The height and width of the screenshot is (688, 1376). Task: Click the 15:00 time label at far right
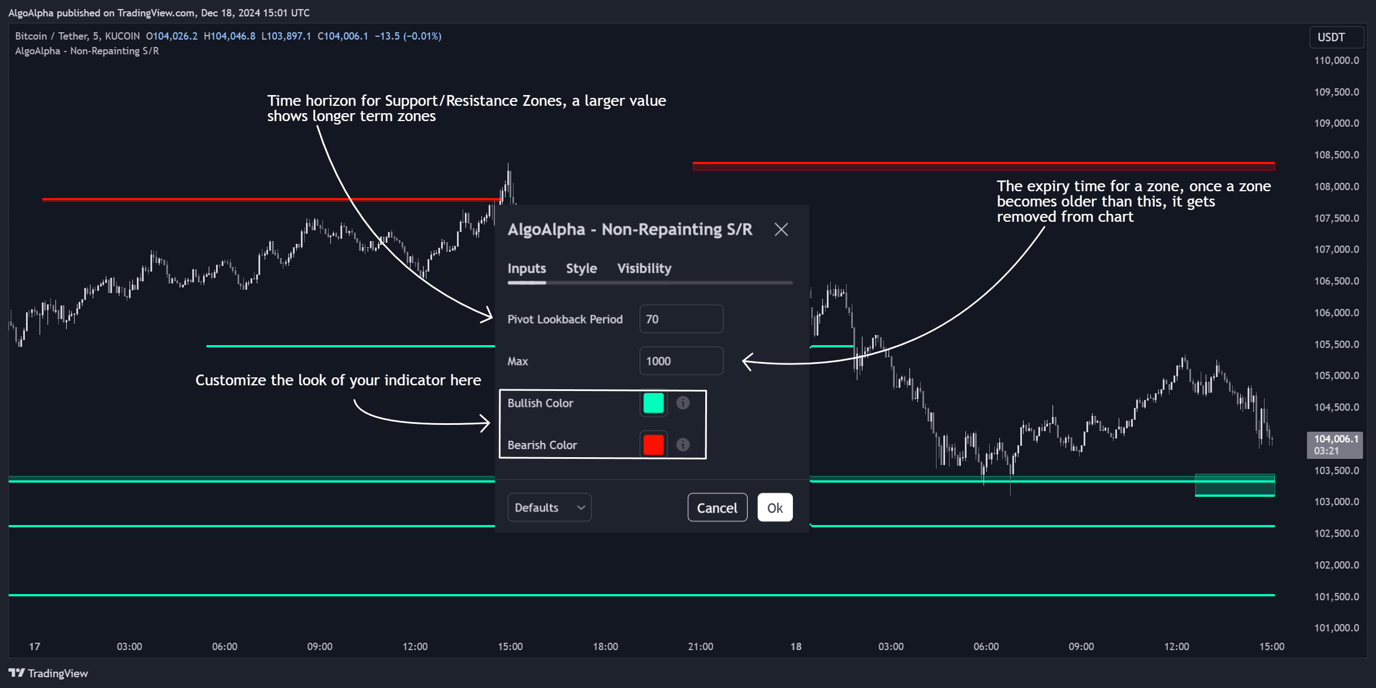[1271, 646]
